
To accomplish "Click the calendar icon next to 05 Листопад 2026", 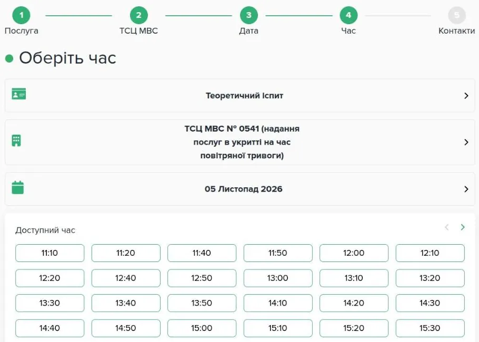I will 18,187.
